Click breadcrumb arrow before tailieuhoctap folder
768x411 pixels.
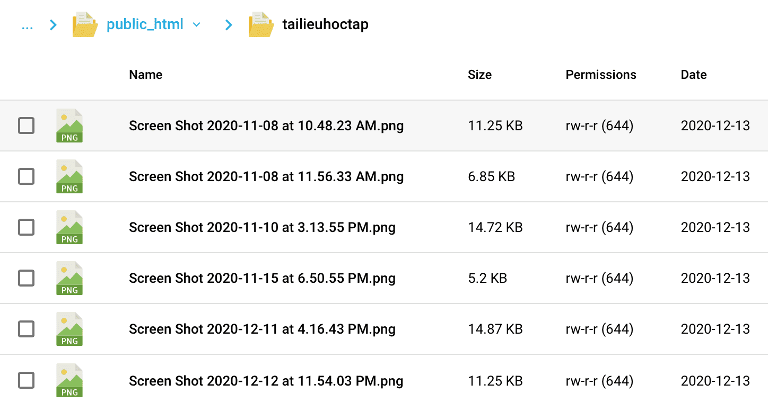pyautogui.click(x=229, y=24)
